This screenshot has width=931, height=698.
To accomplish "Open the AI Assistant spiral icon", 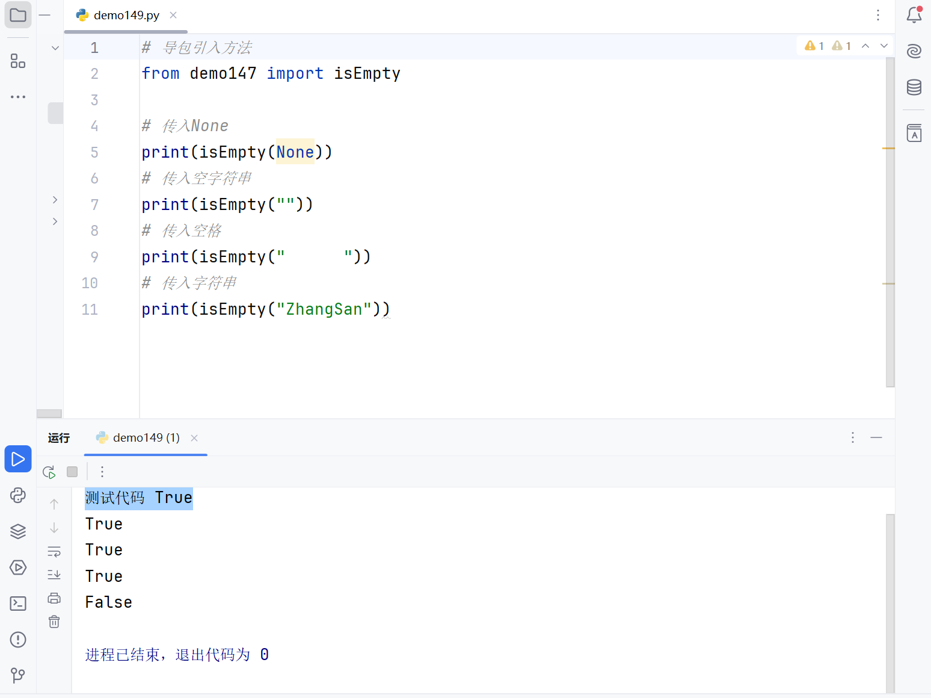I will pos(914,51).
